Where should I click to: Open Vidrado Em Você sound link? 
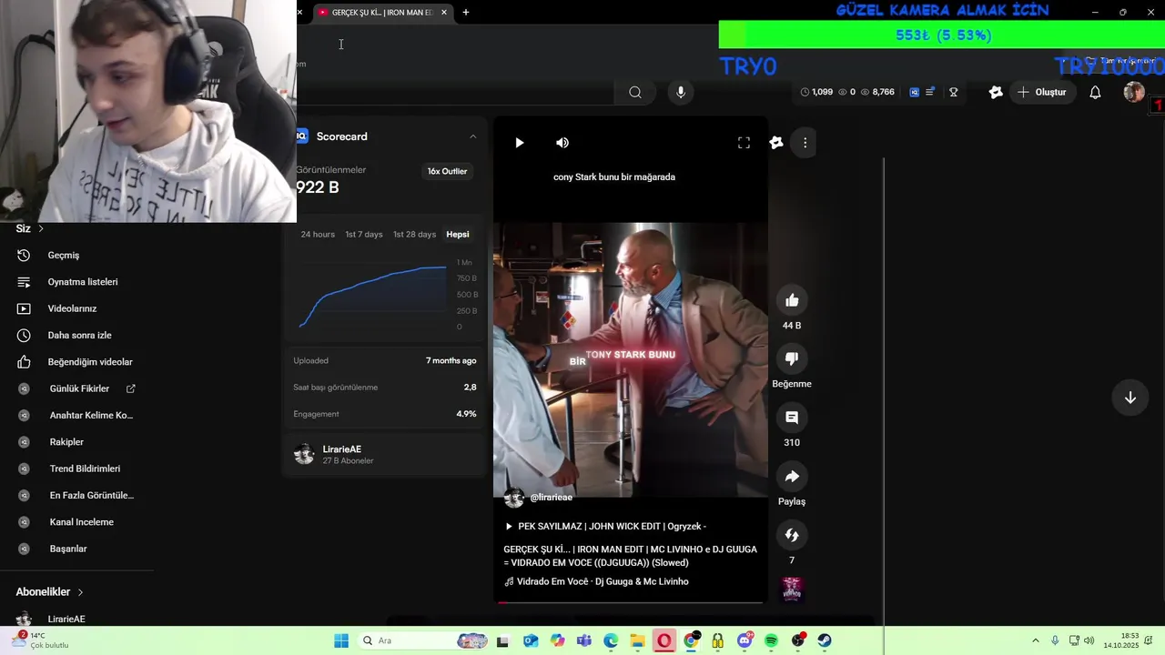click(x=596, y=581)
